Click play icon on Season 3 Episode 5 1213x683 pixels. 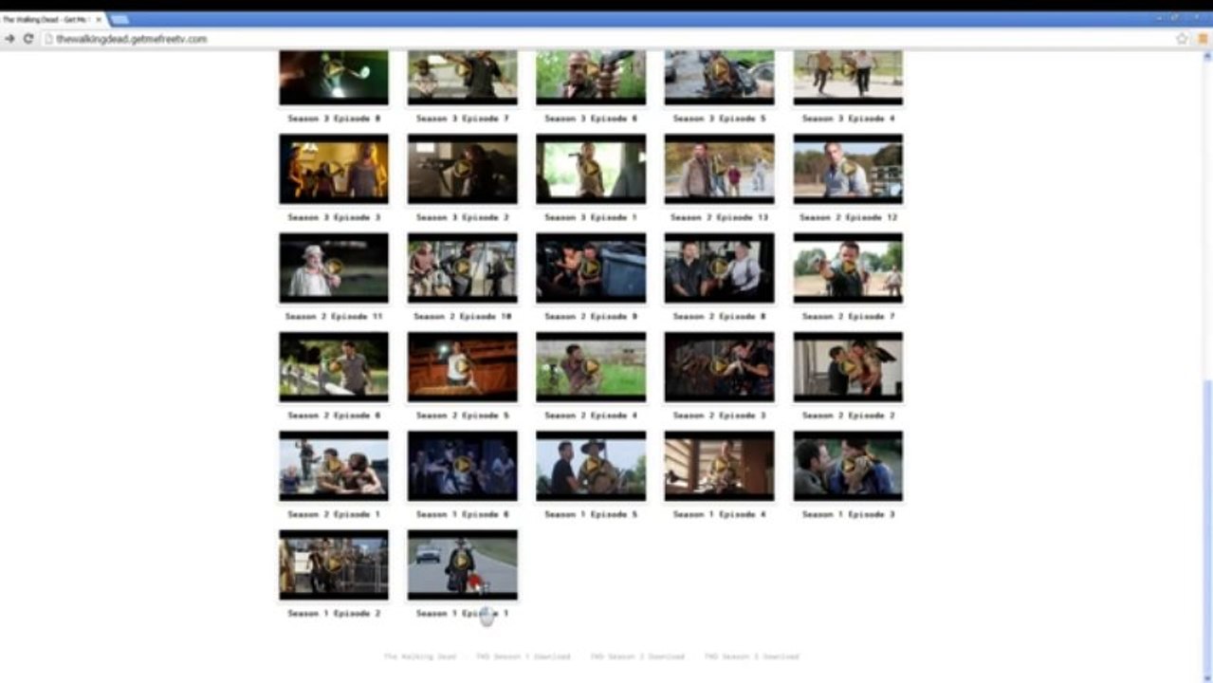click(720, 68)
